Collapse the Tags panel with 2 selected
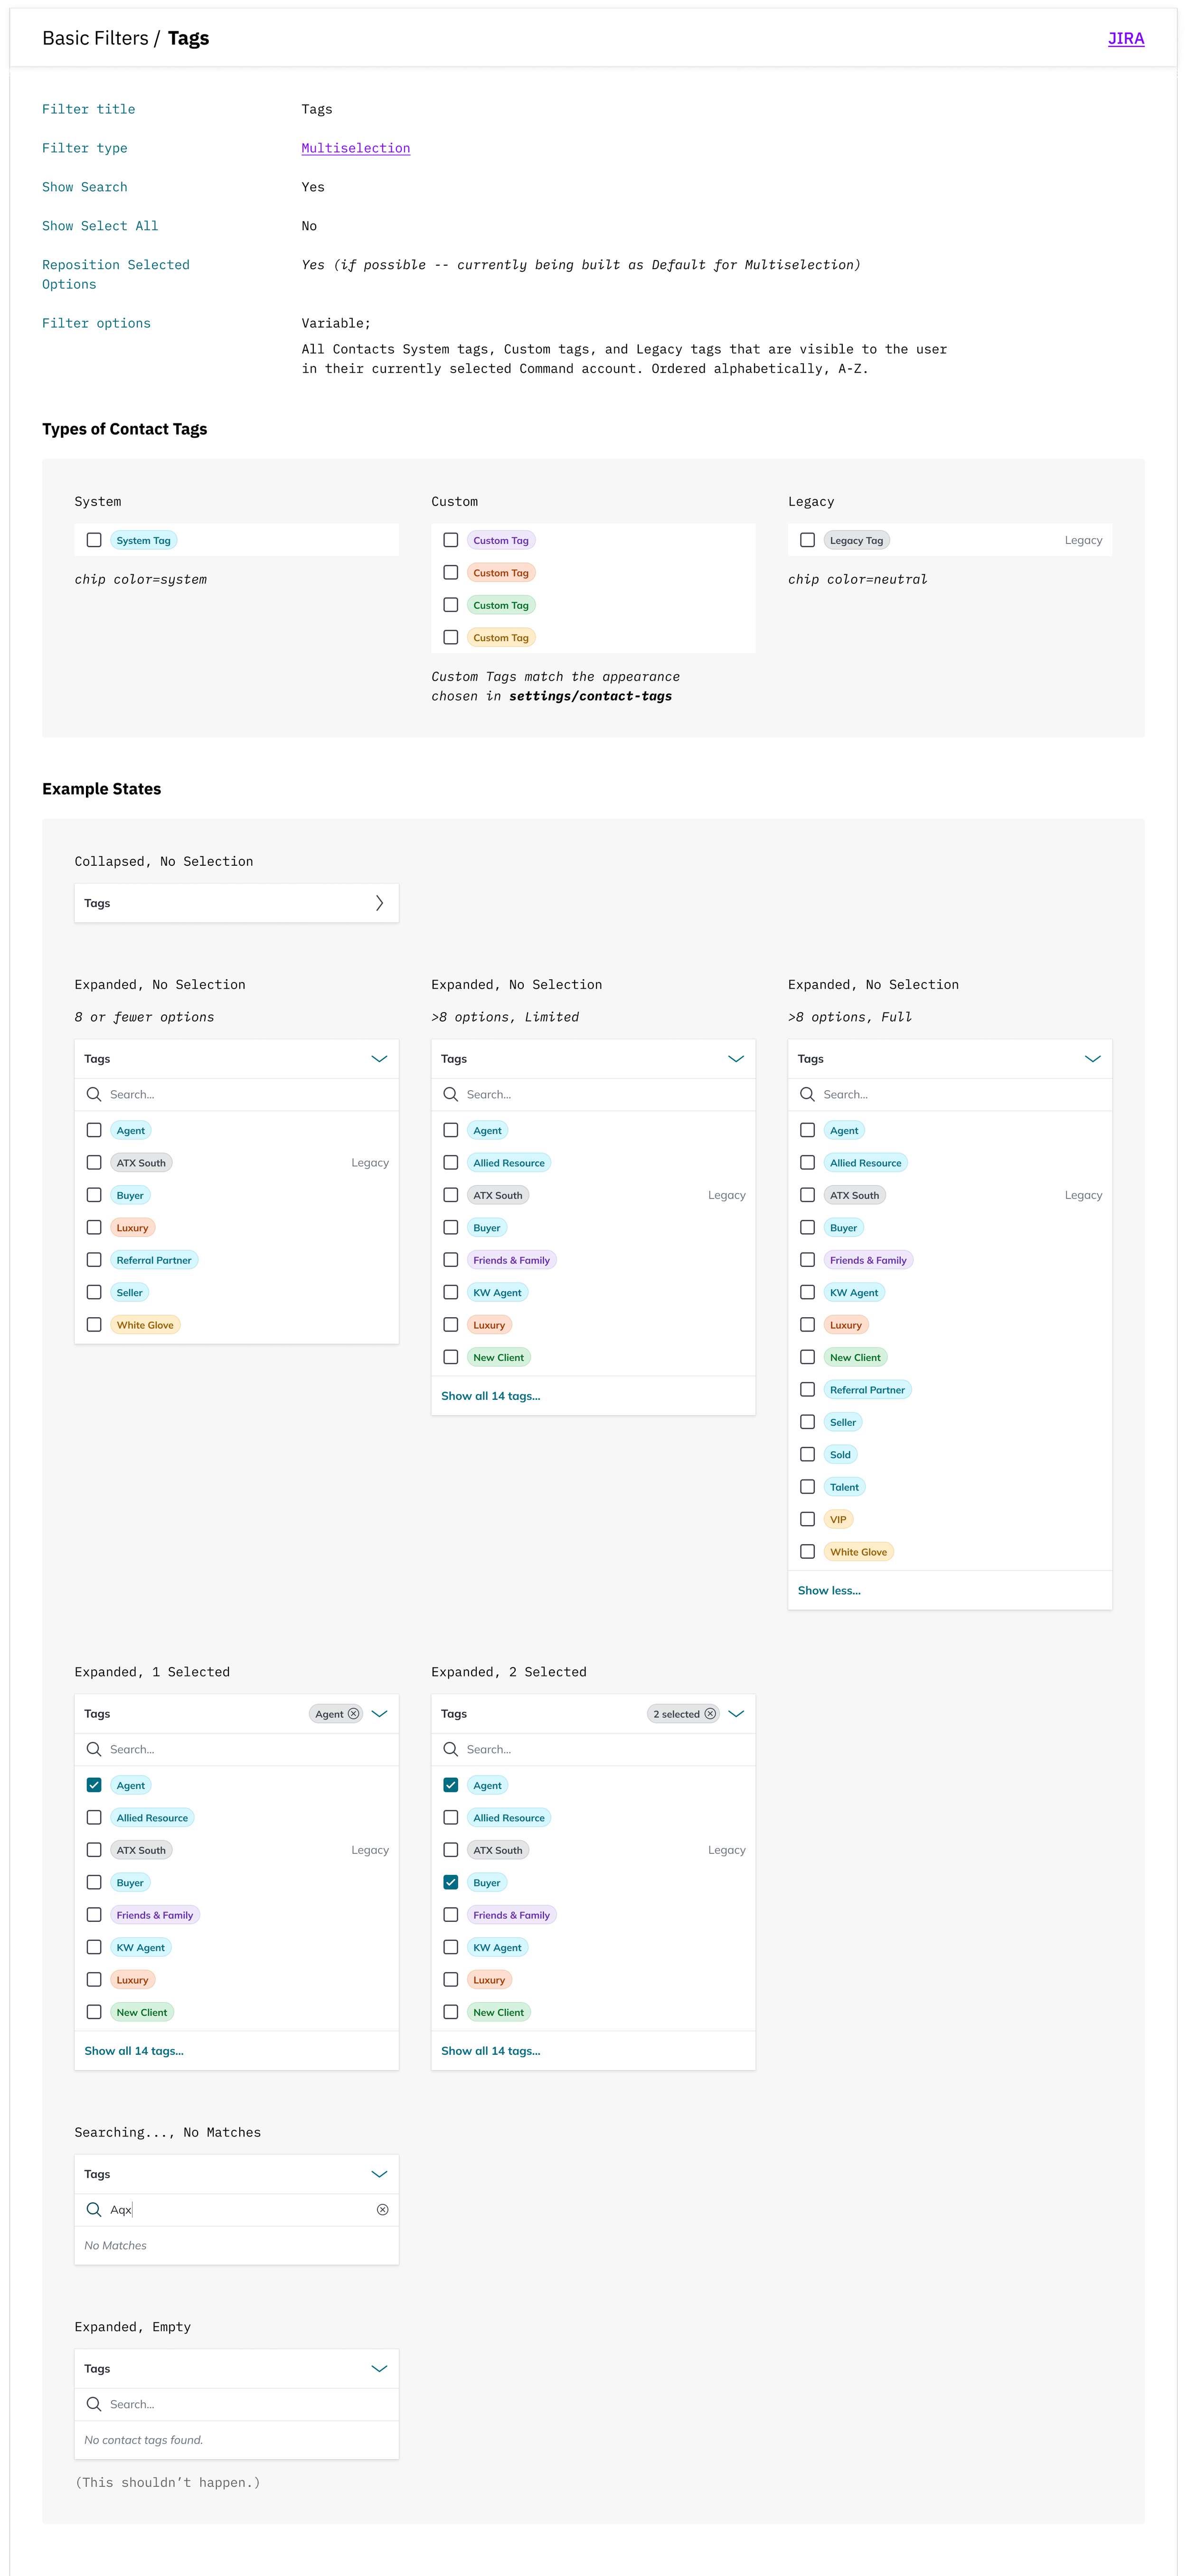The width and height of the screenshot is (1187, 2576). [x=736, y=1713]
